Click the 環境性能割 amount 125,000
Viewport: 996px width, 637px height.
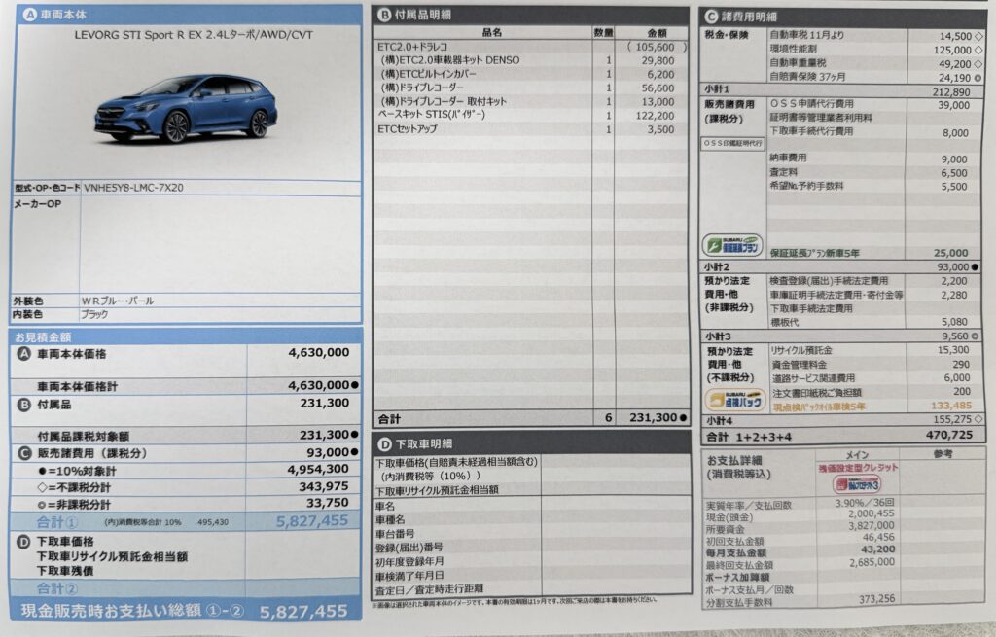952,50
